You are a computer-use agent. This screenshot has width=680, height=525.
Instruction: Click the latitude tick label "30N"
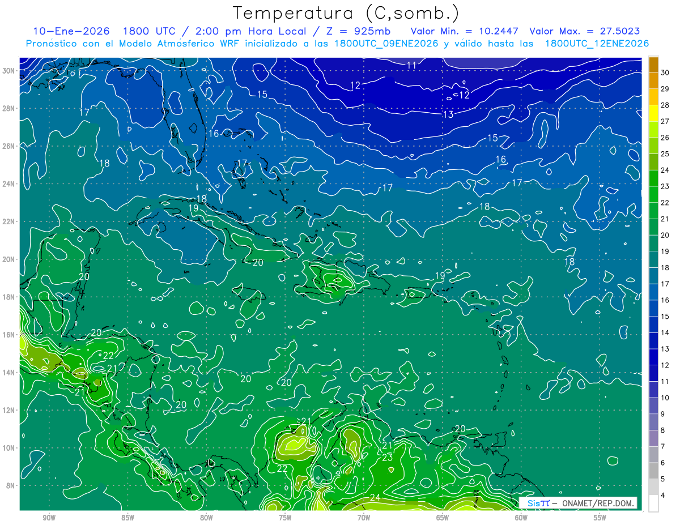[x=10, y=70]
